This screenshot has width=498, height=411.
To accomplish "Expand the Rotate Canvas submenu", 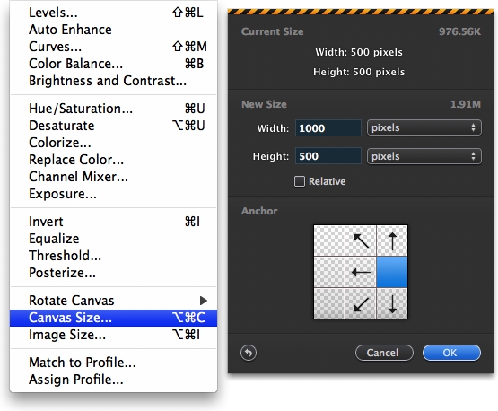I will [x=114, y=301].
